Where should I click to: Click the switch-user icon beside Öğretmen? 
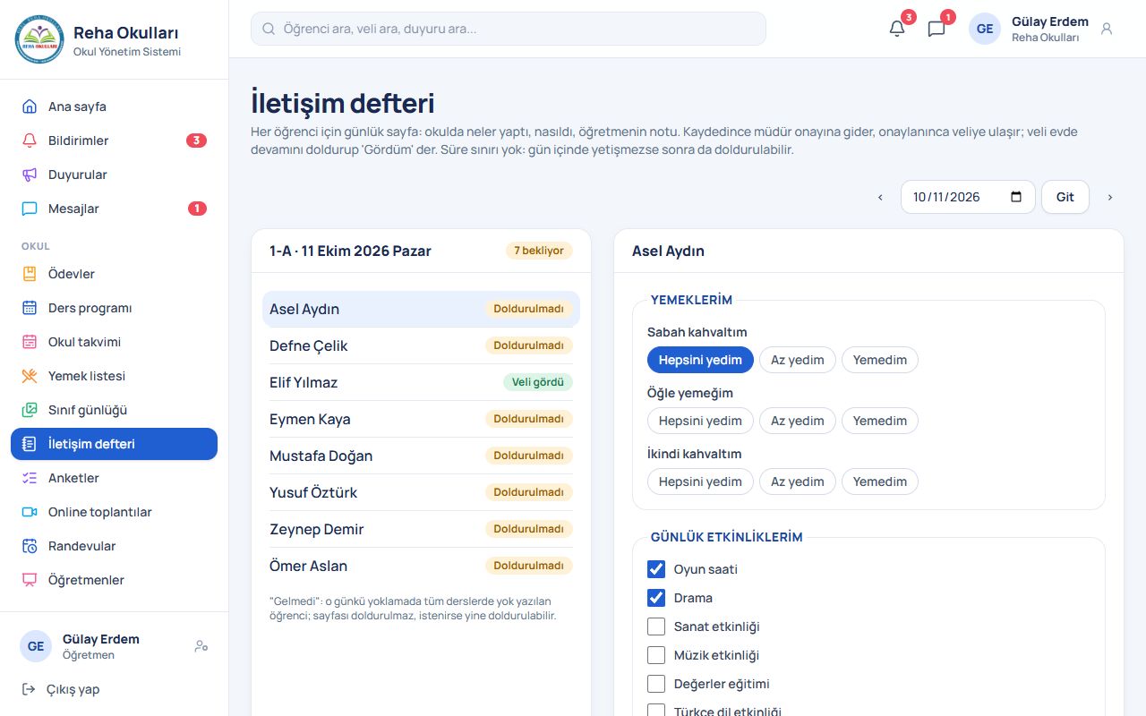201,646
